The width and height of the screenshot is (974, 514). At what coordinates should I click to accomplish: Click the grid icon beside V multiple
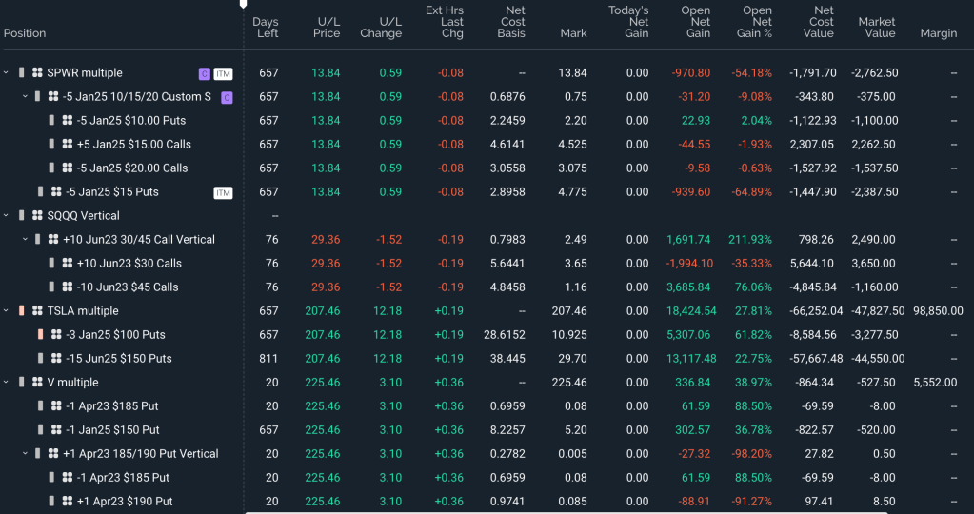[x=37, y=383]
